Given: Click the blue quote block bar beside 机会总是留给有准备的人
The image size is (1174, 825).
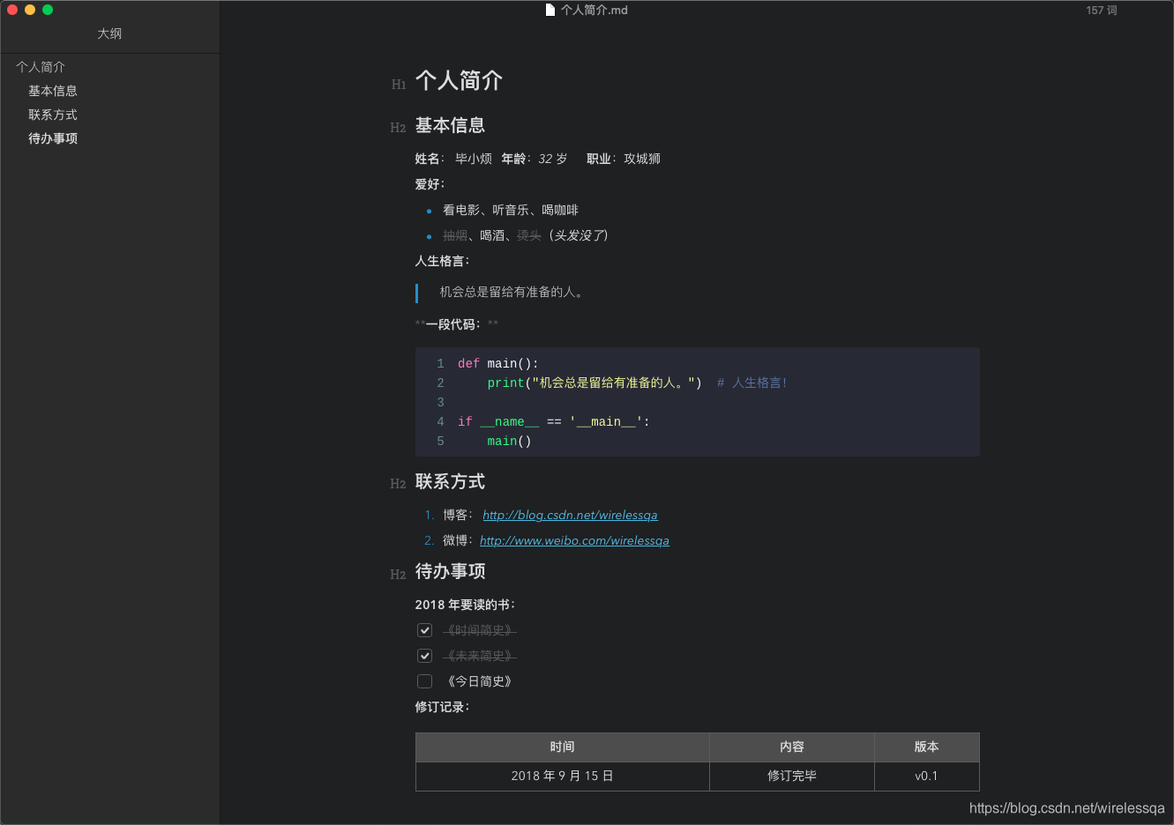Looking at the screenshot, I should point(417,292).
